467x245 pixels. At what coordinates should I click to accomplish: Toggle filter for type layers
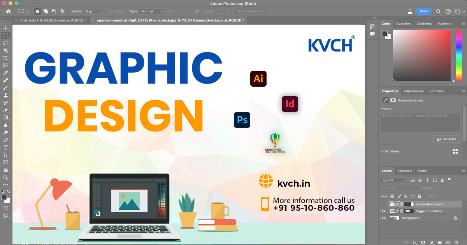(x=427, y=180)
